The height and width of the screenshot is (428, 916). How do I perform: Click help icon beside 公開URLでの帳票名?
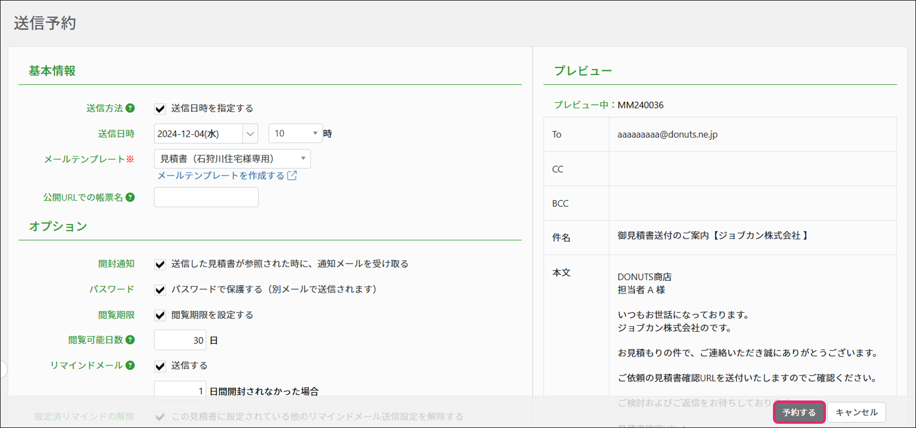[130, 197]
